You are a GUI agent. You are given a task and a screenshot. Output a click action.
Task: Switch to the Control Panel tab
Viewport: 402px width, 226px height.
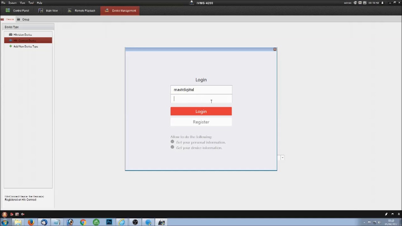click(x=17, y=11)
